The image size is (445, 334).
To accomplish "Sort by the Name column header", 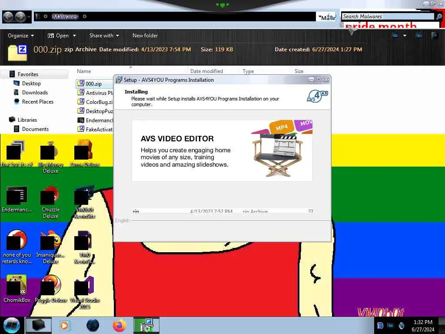I will point(84,71).
